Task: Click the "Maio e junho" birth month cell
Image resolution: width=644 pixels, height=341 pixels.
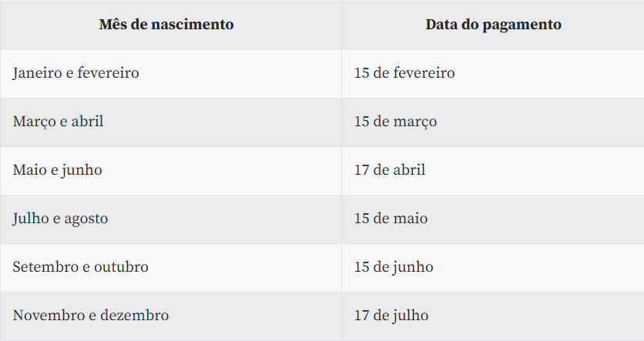Action: click(x=57, y=170)
